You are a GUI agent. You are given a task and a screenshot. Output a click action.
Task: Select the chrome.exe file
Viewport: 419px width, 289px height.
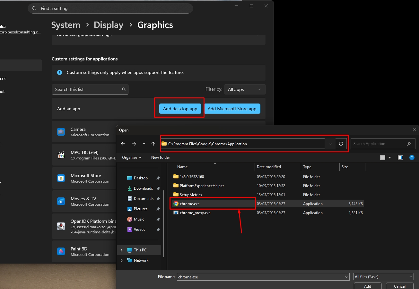189,204
